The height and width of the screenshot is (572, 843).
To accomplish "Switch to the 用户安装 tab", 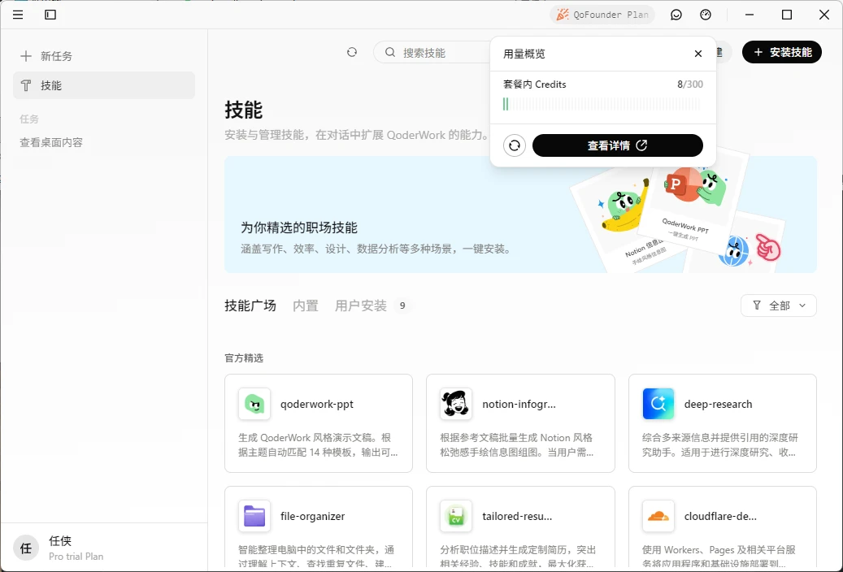I will click(361, 305).
